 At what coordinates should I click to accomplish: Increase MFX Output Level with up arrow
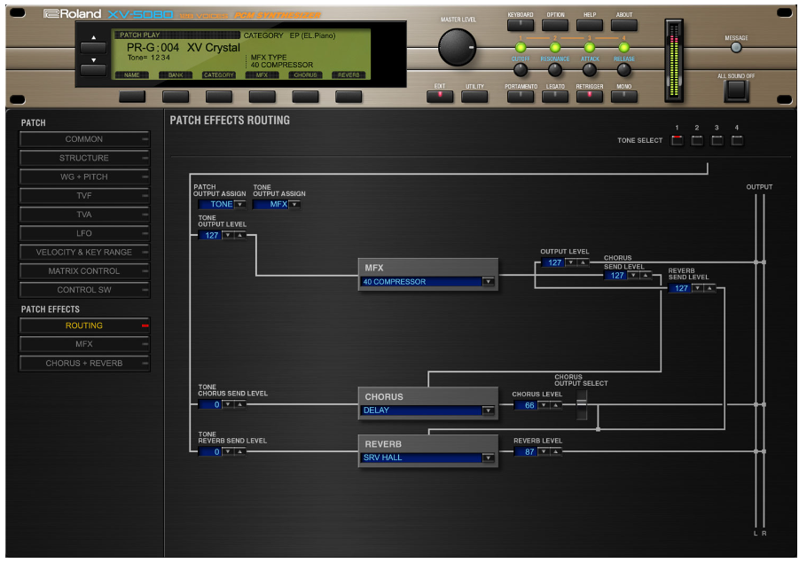click(583, 262)
